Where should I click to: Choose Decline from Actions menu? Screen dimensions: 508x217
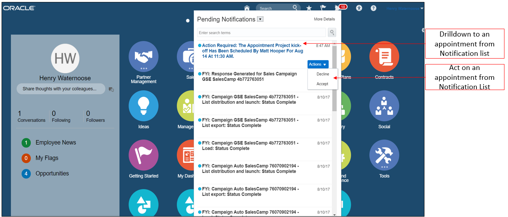(323, 74)
